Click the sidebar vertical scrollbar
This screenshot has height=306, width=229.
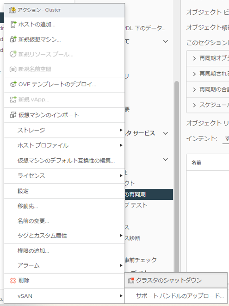point(177,175)
